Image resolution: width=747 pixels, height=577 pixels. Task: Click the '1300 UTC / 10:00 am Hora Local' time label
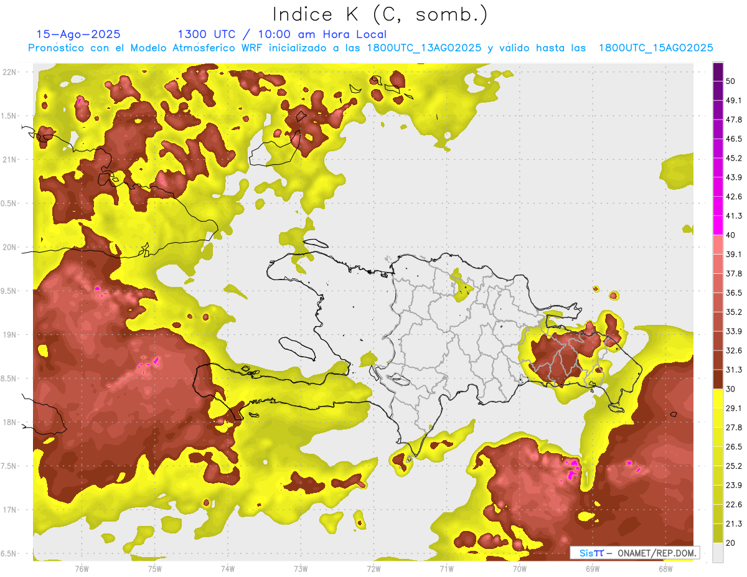click(x=282, y=34)
